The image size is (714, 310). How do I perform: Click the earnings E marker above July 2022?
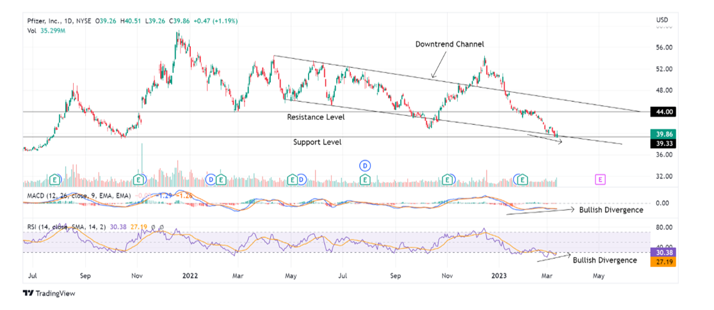click(x=365, y=180)
